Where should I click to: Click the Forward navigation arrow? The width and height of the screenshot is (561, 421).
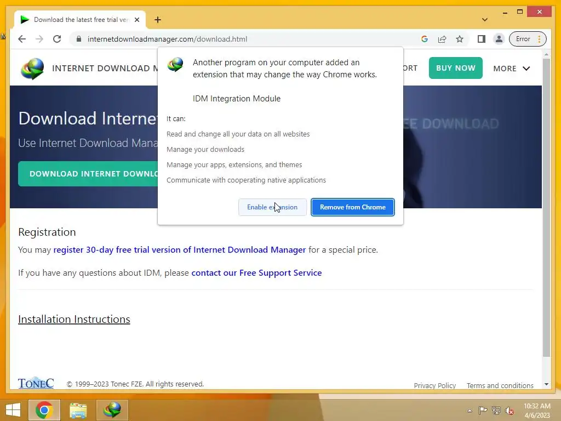39,39
